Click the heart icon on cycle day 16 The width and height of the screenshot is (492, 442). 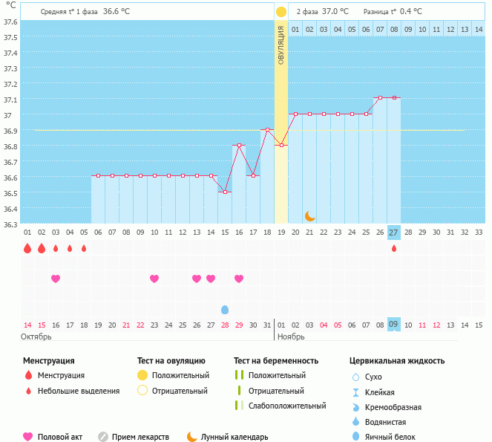pos(239,279)
